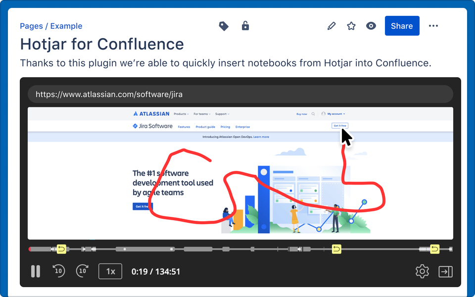Jump to the middle yellow u-turn timeline marker

pos(336,249)
